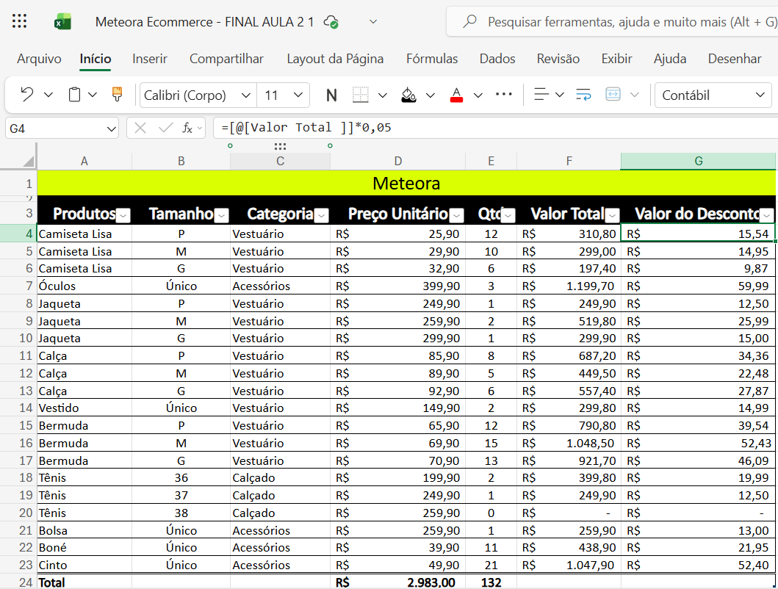Screen dimensions: 778x589
Task: Open the Produtos column filter button
Action: click(x=123, y=215)
